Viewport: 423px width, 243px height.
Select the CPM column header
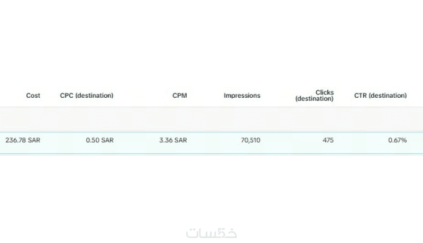coord(179,96)
